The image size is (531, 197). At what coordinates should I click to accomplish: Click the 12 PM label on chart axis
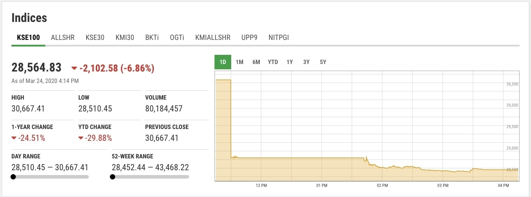pos(261,186)
